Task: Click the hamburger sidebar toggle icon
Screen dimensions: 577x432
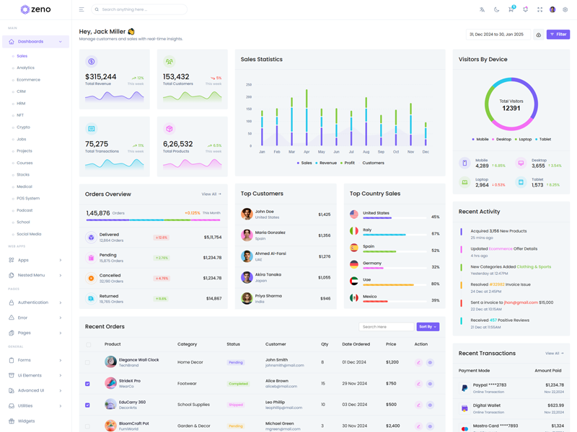Action: 82,9
